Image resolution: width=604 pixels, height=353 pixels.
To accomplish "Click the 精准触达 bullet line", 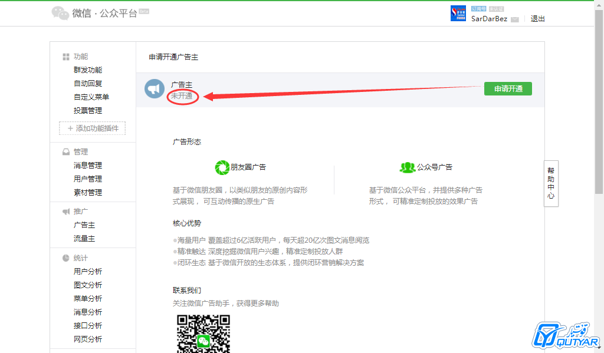I will (258, 252).
